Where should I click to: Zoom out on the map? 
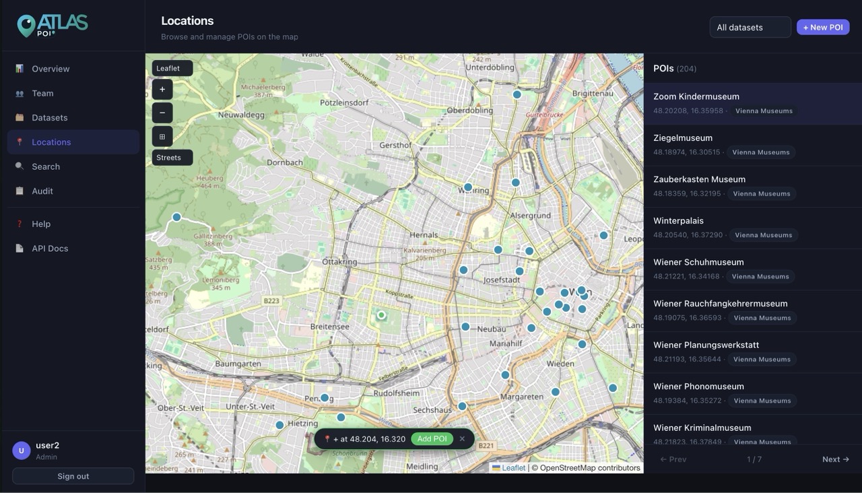(162, 112)
